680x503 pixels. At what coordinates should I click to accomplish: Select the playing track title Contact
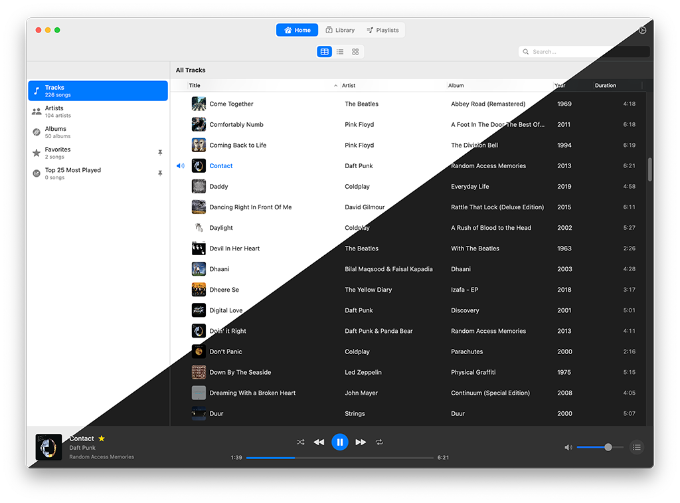click(x=221, y=166)
